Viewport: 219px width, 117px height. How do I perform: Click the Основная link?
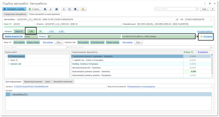pyautogui.click(x=208, y=36)
